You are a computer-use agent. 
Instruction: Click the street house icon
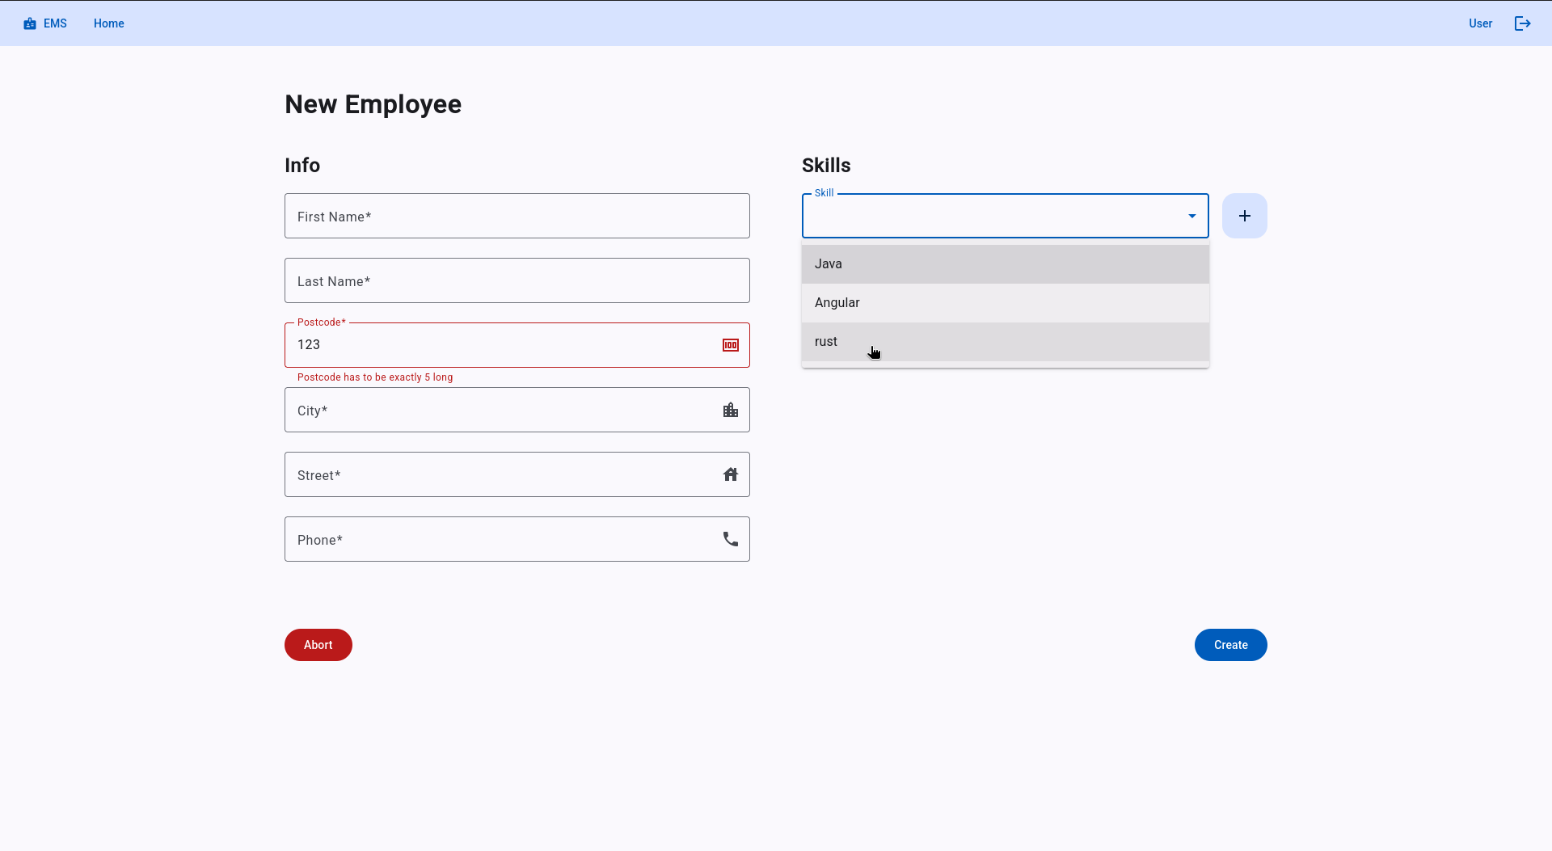(731, 474)
